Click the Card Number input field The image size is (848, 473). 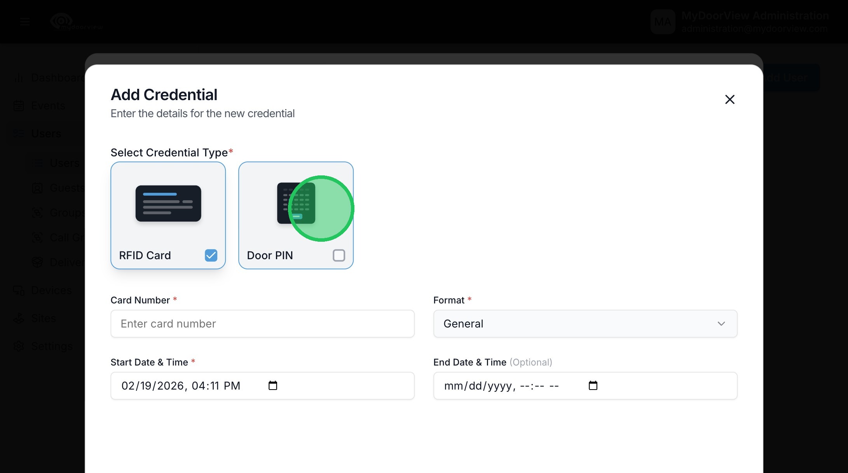pos(262,324)
